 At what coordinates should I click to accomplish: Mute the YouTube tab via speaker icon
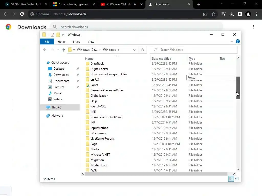(135, 4)
